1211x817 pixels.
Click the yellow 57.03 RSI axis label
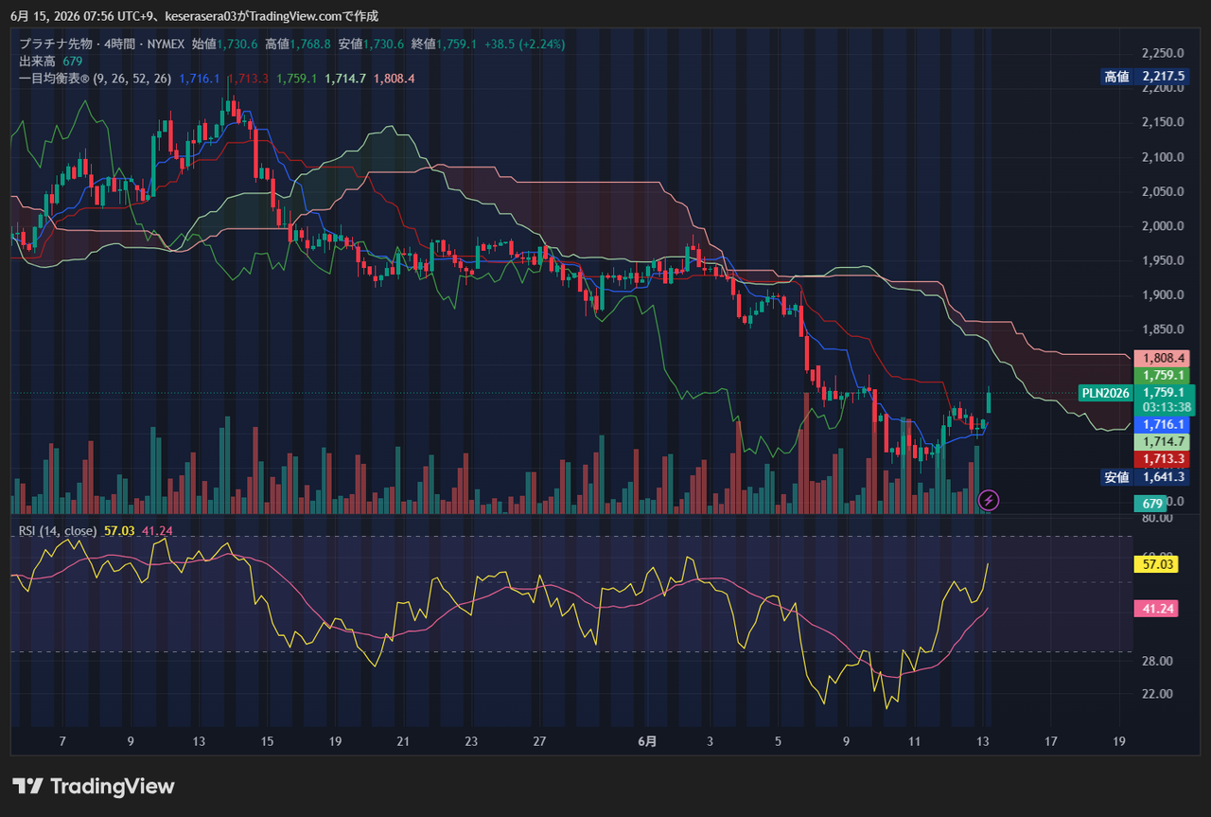point(1156,564)
